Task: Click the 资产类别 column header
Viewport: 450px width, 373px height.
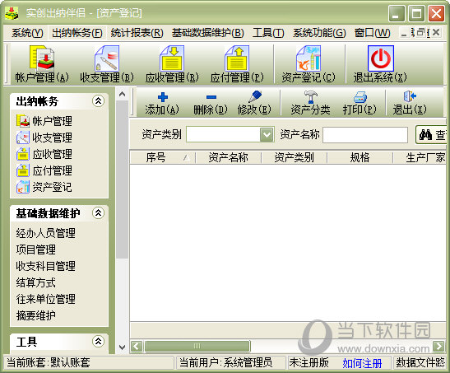Action: (295, 157)
